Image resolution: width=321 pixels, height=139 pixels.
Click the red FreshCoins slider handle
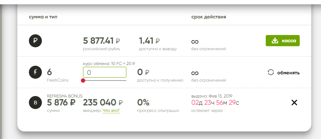83,81
